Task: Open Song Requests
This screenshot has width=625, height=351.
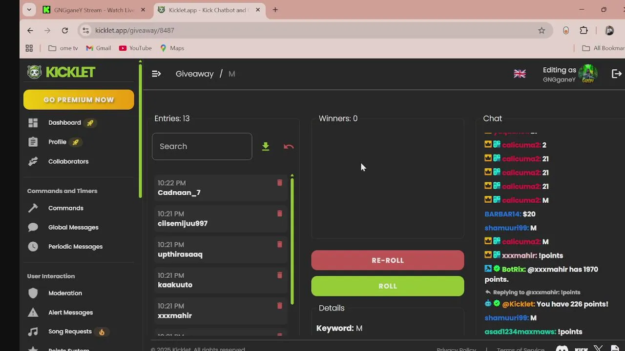Action: [x=70, y=331]
